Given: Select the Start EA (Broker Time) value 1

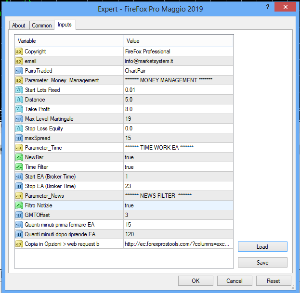Looking at the screenshot, I should [x=178, y=177].
